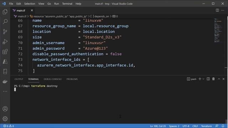This screenshot has width=228, height=128.
Task: Open the Run and Debug view
Action: click(5, 42)
